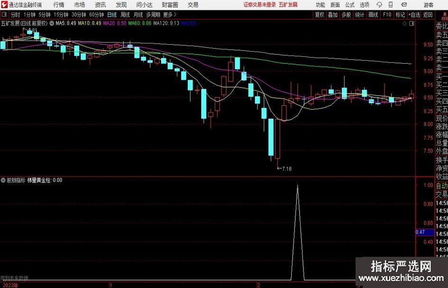This screenshot has width=448, height=288.
Task: Open the 选项 menu
Action: (x=364, y=5)
